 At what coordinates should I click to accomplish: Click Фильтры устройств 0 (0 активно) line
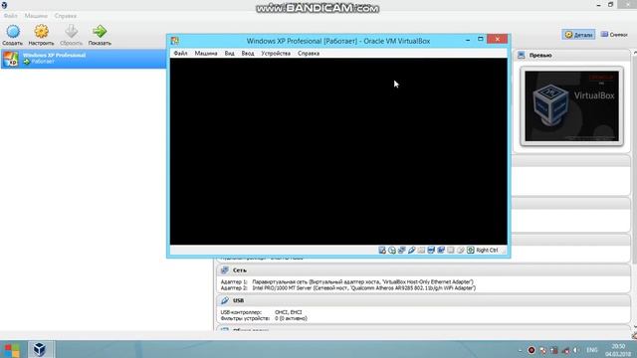pyautogui.click(x=264, y=318)
